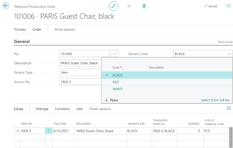Click Description column header in dropdown
The width and height of the screenshot is (233, 148).
click(156, 68)
